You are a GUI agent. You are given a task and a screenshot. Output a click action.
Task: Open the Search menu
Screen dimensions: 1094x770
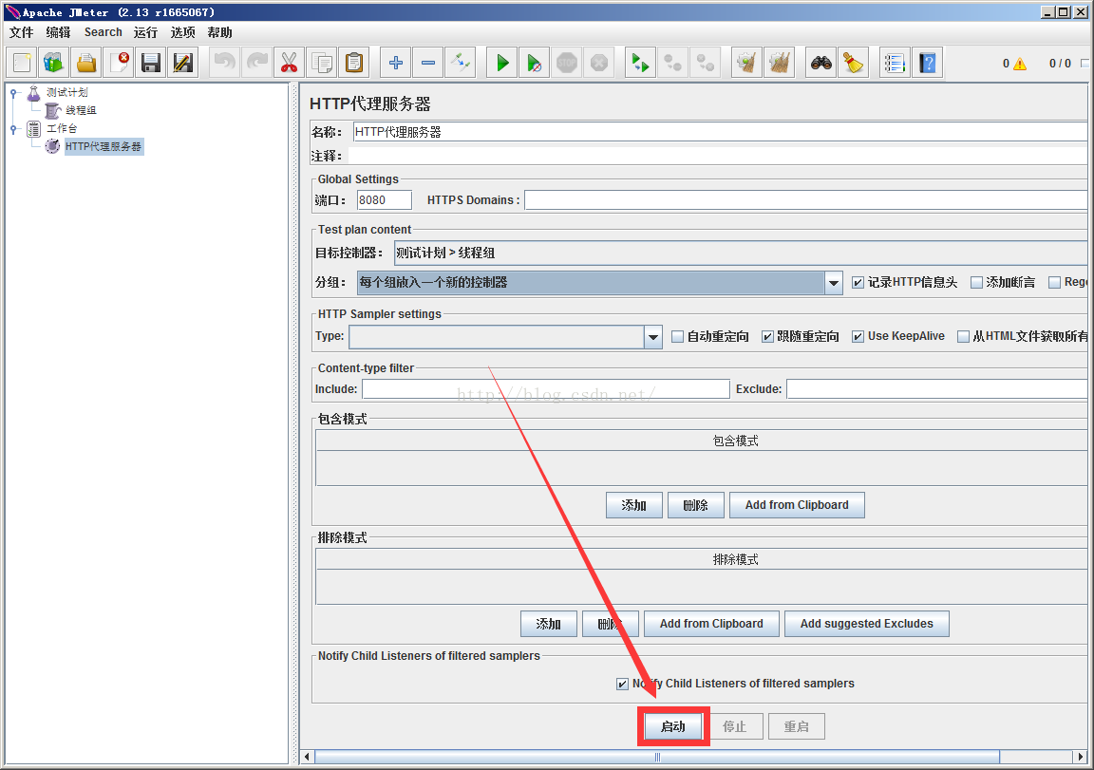tap(104, 32)
